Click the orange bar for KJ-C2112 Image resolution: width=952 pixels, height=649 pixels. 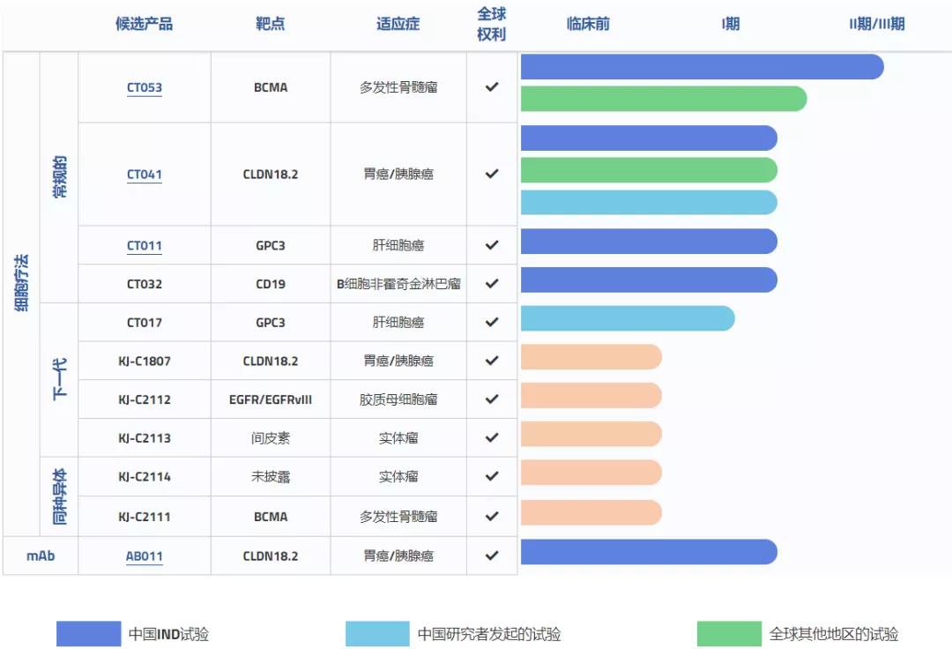591,395
